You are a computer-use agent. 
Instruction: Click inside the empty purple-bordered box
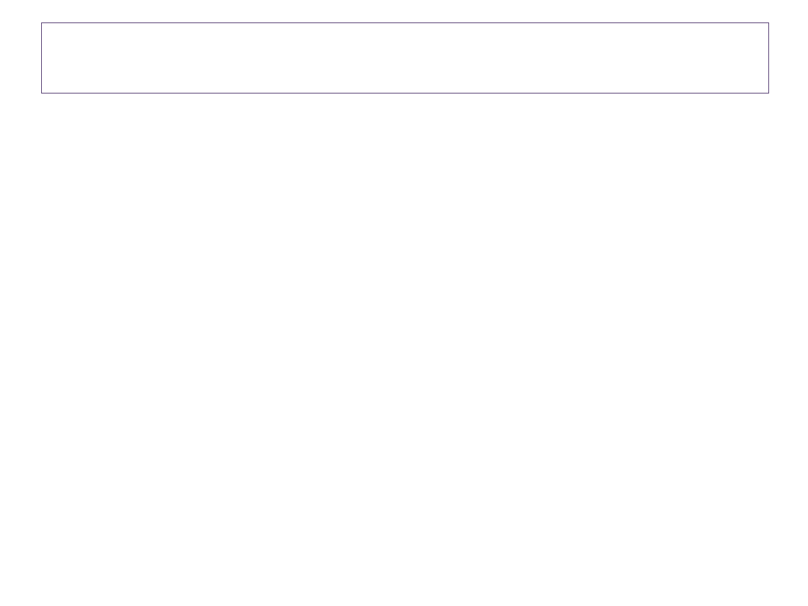[x=404, y=58]
